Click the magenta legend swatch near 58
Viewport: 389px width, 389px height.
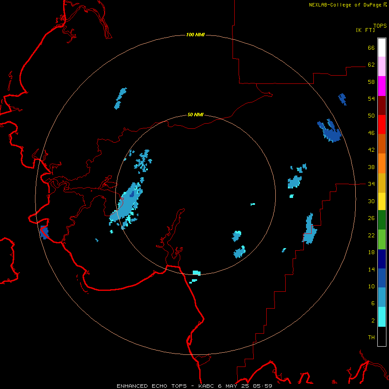click(382, 86)
